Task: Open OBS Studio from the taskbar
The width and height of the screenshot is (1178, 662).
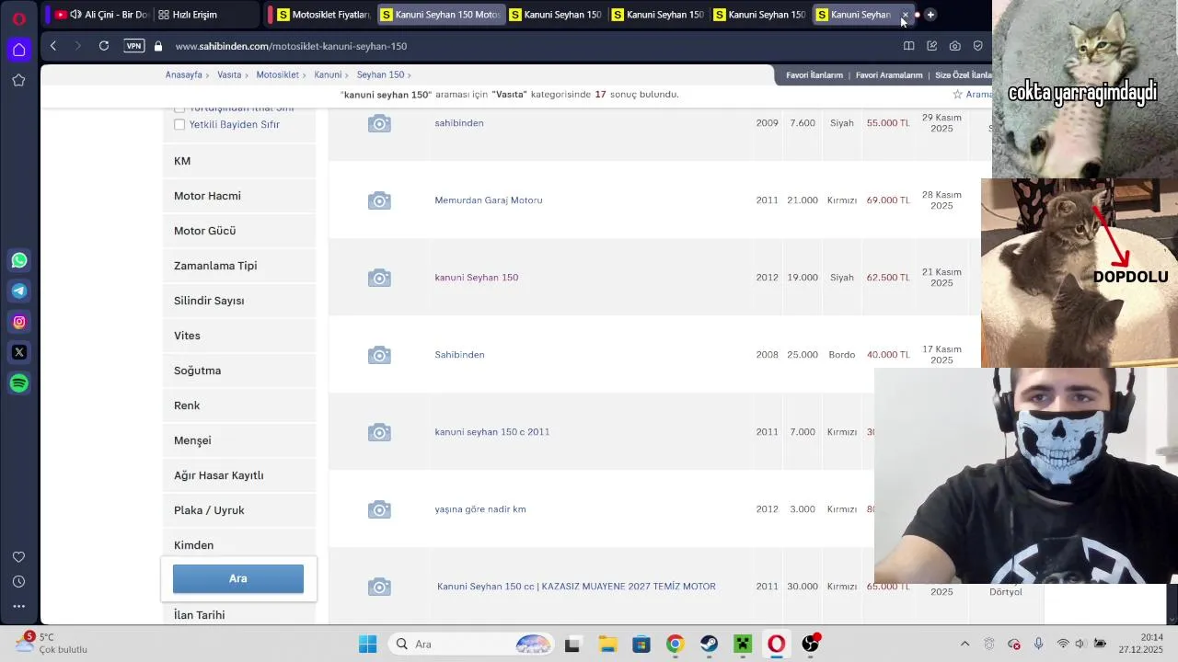Action: 811,645
